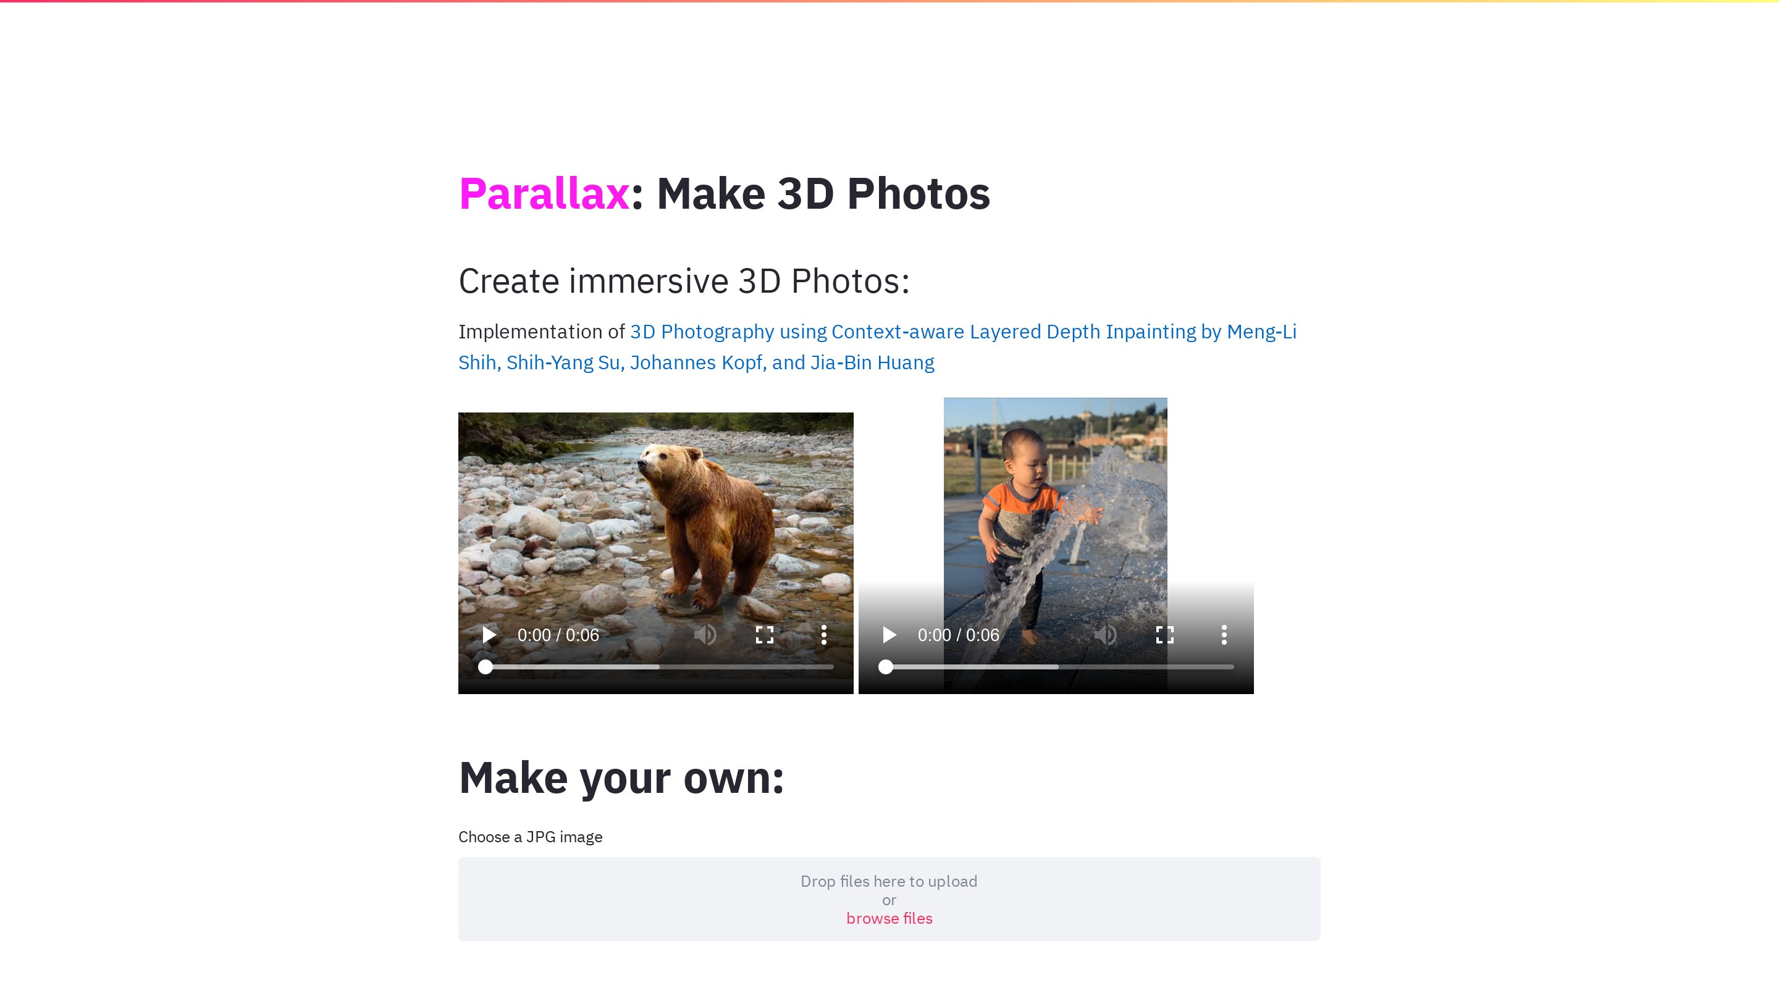Open fullscreen for the bear video
Viewport: 1779px width, 988px height.
tap(765, 635)
